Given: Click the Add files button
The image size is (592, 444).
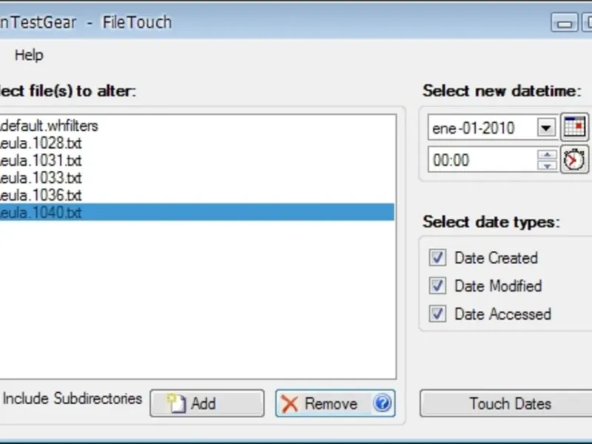Looking at the screenshot, I should point(206,403).
